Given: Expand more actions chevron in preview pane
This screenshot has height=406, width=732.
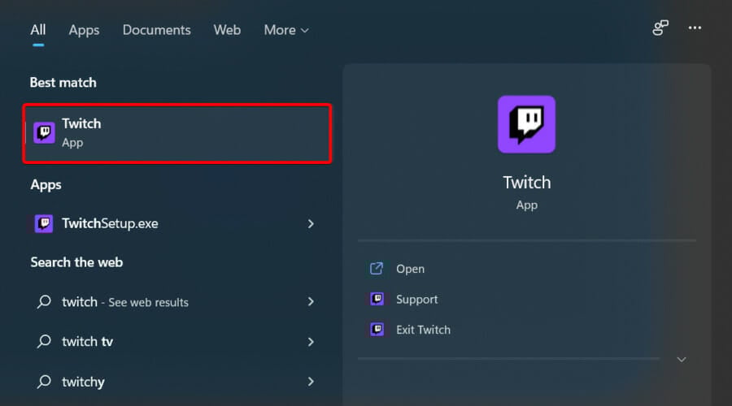Looking at the screenshot, I should 681,360.
